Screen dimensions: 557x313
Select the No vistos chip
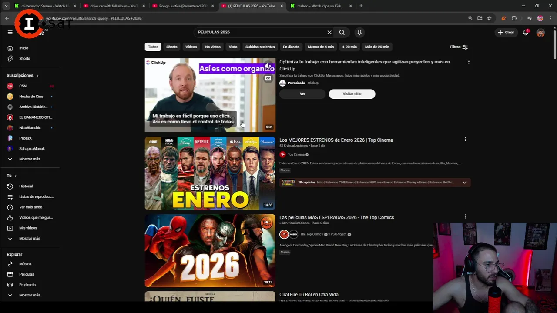coord(213,47)
